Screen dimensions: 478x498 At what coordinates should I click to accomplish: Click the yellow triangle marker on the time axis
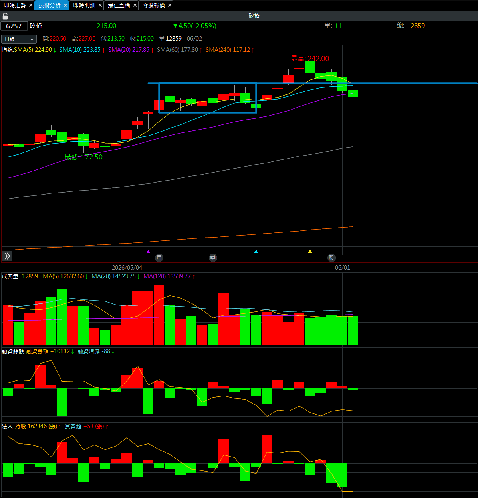tap(310, 252)
